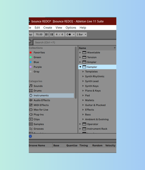Screen dimensions: 145x170
Task: Click the Groove Name column header
Action: [x=37, y=145]
